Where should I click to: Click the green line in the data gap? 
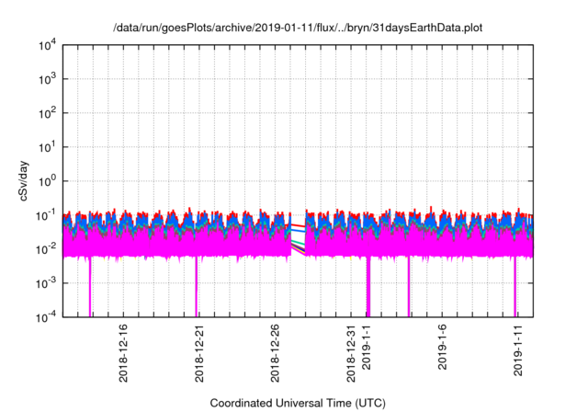298,243
